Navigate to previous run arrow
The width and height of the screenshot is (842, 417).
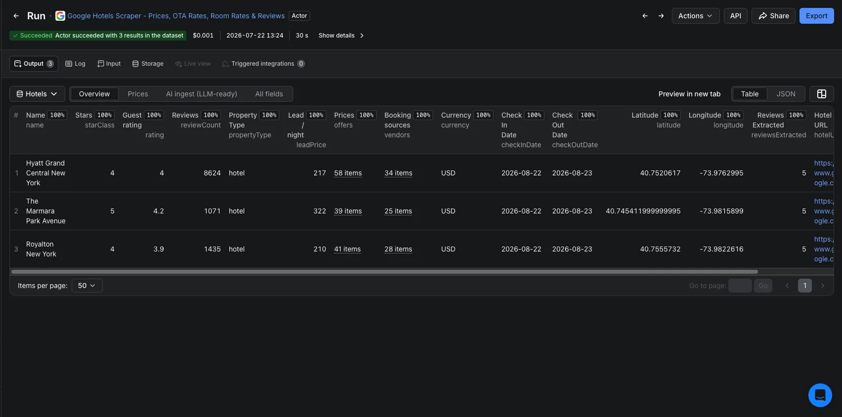(645, 16)
